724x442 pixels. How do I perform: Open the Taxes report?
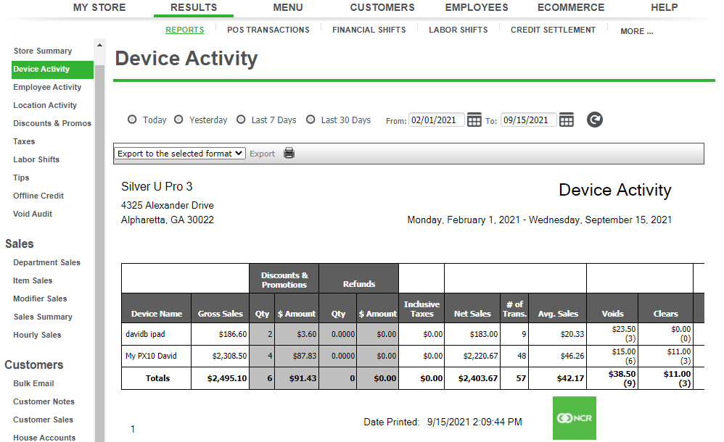[x=24, y=141]
